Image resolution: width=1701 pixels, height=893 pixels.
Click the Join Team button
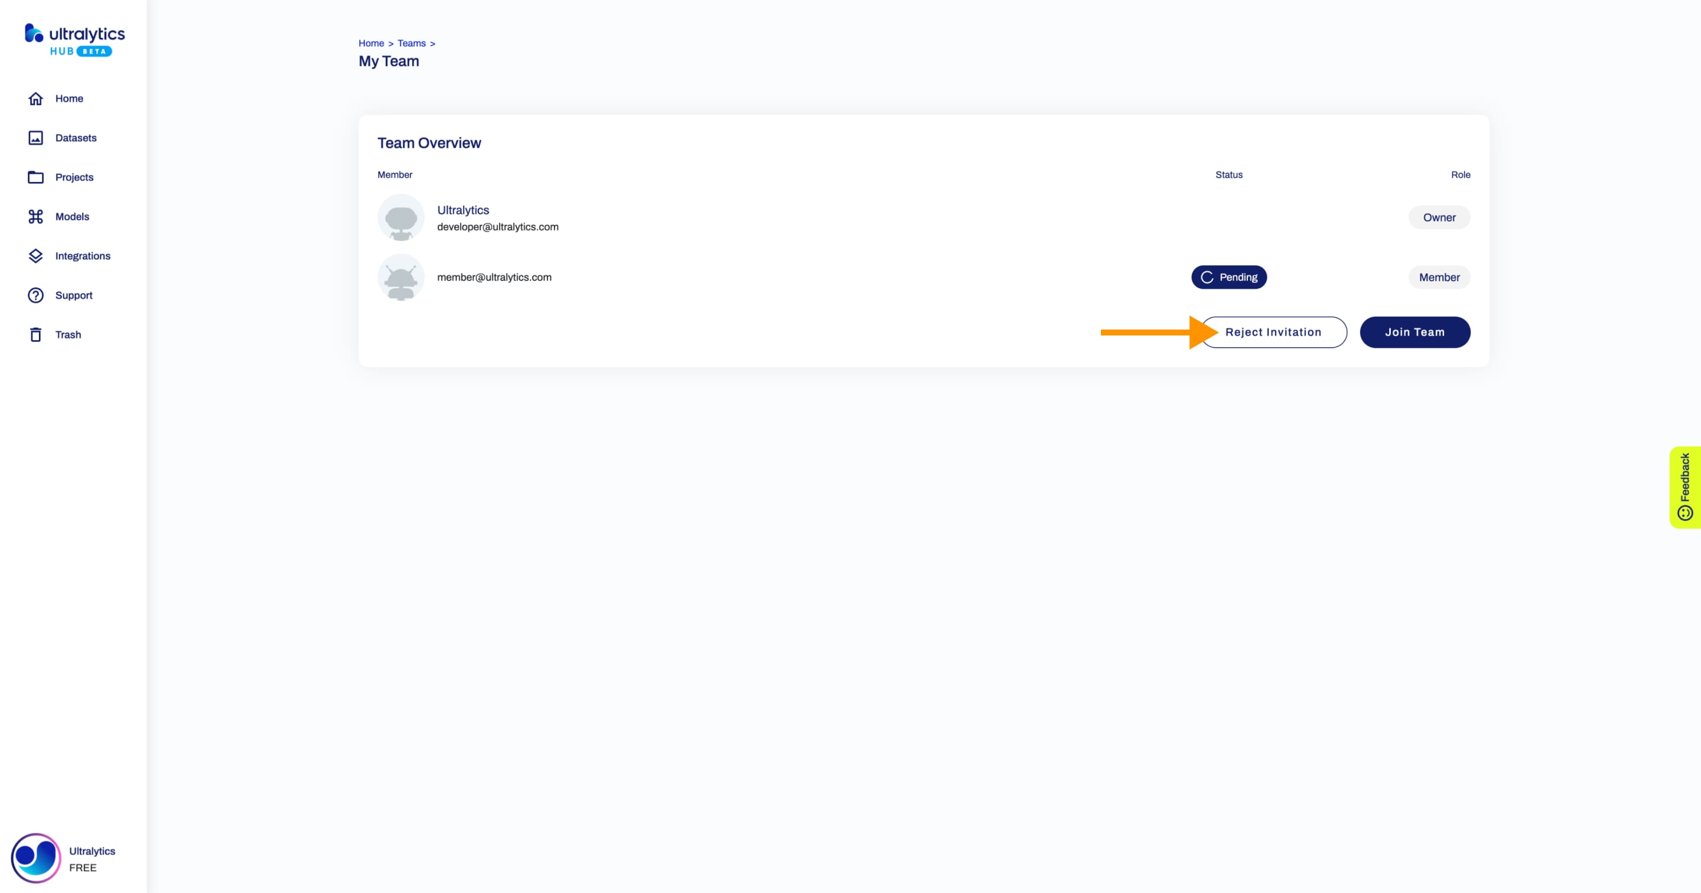1414,332
